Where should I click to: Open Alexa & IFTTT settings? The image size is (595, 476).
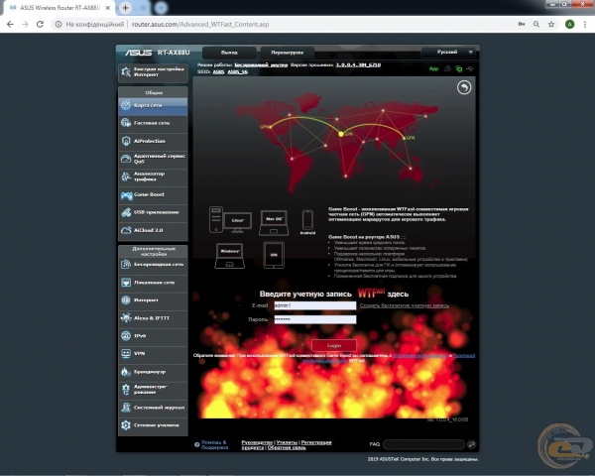pyautogui.click(x=153, y=318)
